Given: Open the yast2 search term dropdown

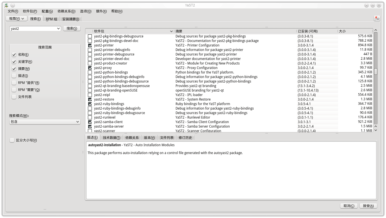Looking at the screenshot, I should point(58,28).
